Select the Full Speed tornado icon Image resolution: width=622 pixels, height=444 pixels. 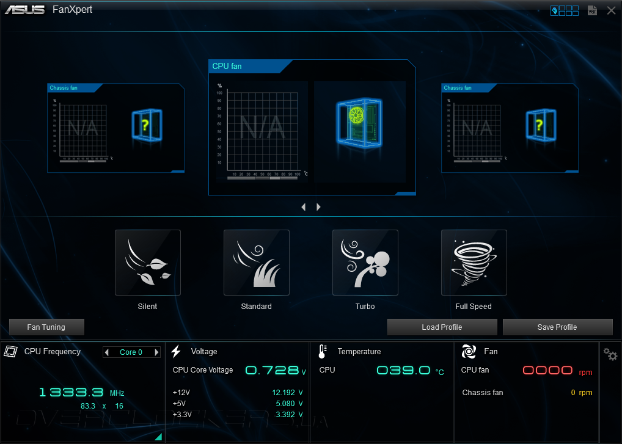[474, 263]
